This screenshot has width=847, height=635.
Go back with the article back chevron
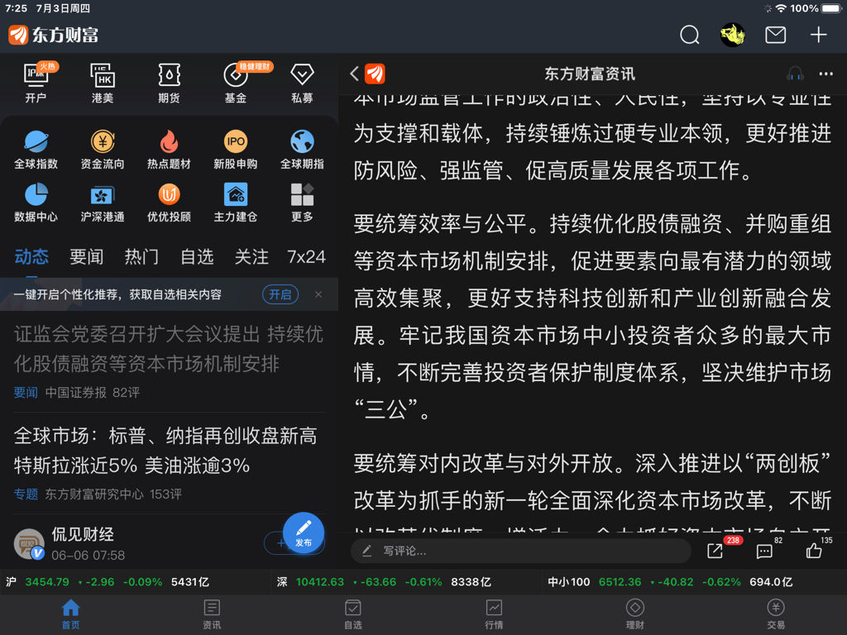coord(354,74)
